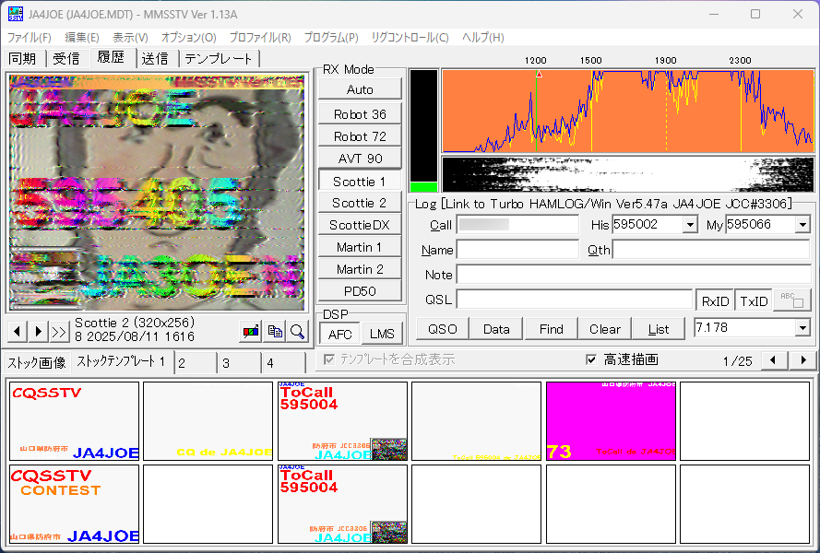Toggle the テンプレートを合成表示 checkbox
Image resolution: width=820 pixels, height=553 pixels.
click(x=329, y=359)
